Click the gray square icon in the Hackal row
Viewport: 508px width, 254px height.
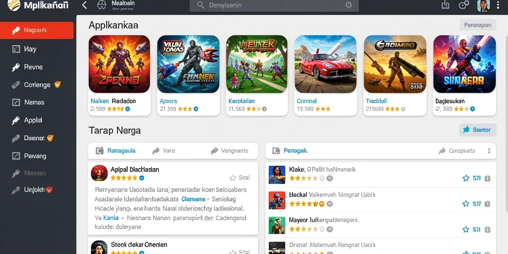pyautogui.click(x=487, y=204)
